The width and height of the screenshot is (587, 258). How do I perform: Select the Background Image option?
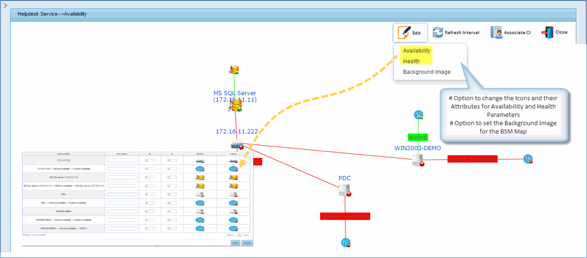point(427,72)
